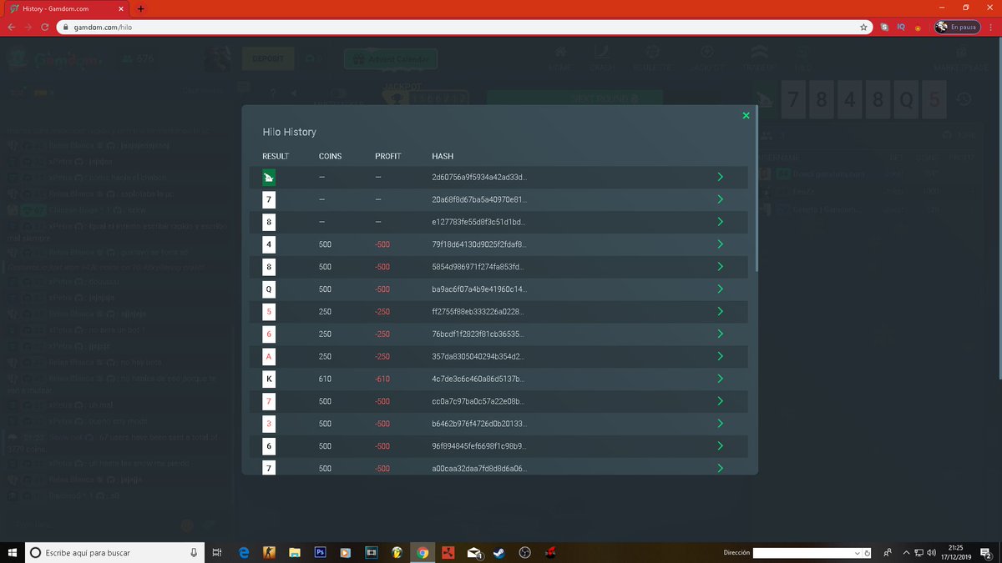Open details arrow for hash ff2755f88eb333226a0228
Viewport: 1002px width, 563px height.
(x=720, y=311)
